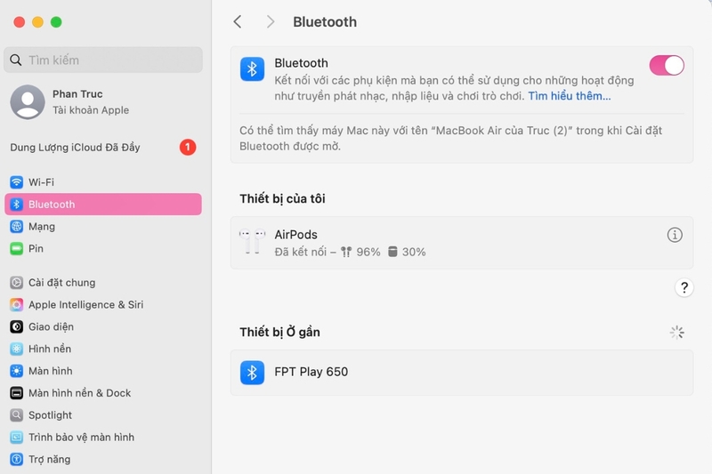Click the large Bluetooth icon in header card
Image resolution: width=712 pixels, height=474 pixels.
click(252, 69)
